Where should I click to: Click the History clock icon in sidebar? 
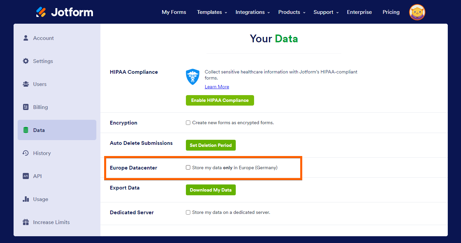point(26,153)
